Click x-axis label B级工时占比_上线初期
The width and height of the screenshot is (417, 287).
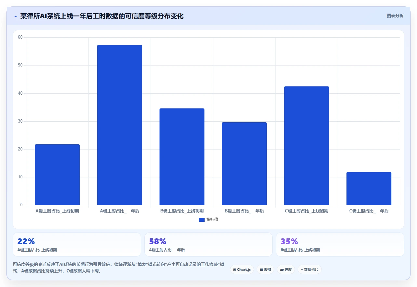click(x=182, y=211)
